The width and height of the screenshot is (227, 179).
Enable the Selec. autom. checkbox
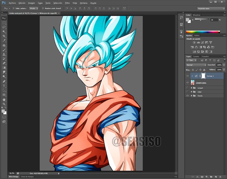[14, 8]
